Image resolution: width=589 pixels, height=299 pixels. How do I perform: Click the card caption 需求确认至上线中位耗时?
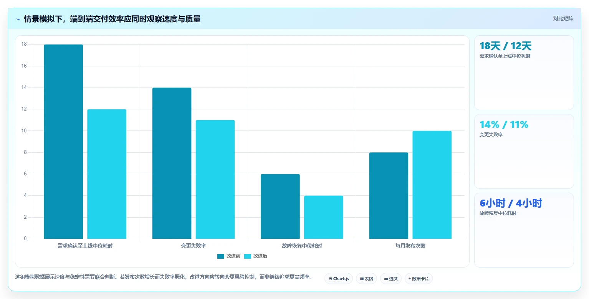pyautogui.click(x=505, y=56)
